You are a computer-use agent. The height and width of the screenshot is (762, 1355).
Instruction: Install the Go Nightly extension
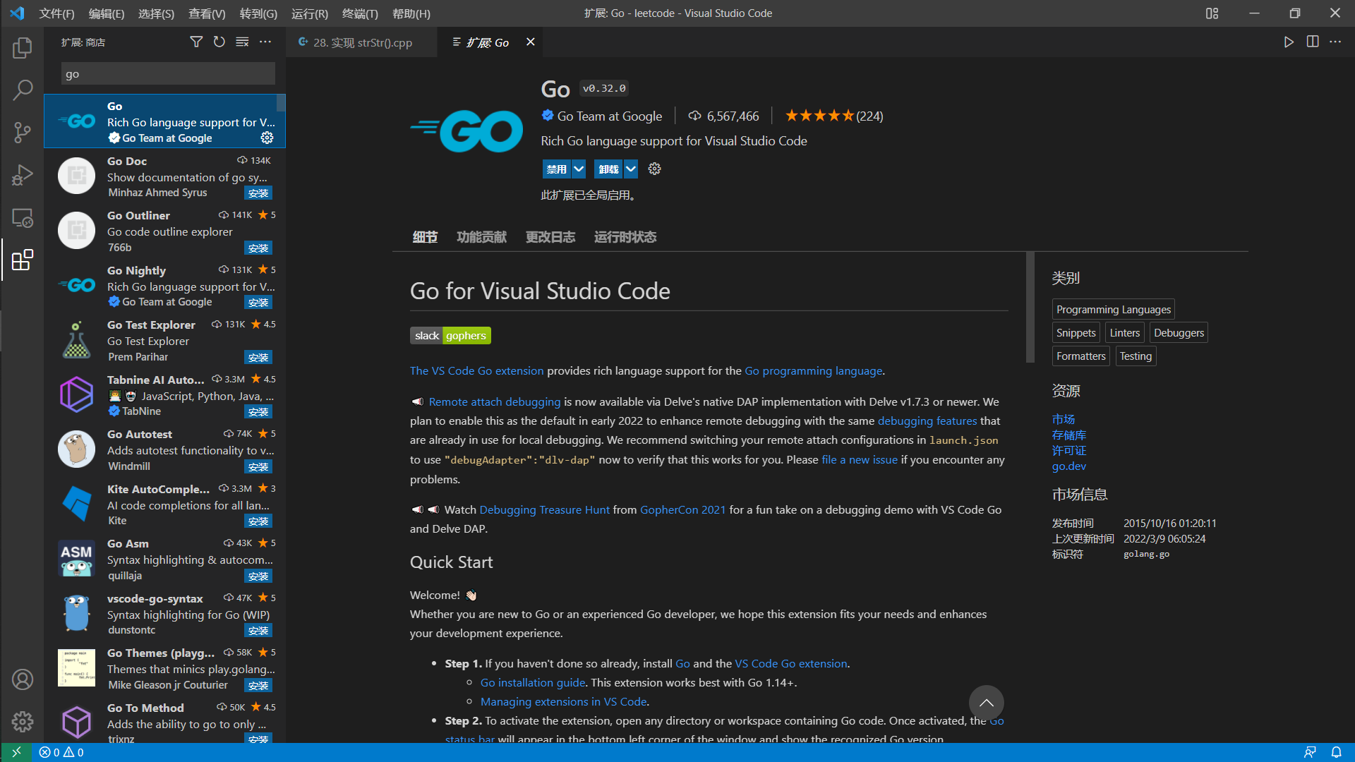pyautogui.click(x=258, y=303)
